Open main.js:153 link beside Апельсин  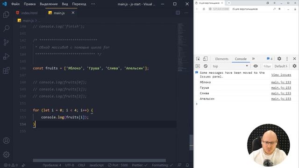point(281,98)
